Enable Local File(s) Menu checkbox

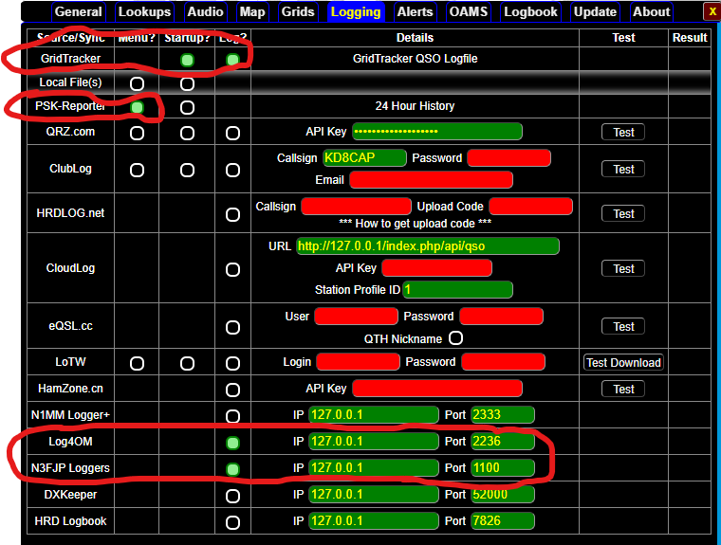pyautogui.click(x=137, y=83)
